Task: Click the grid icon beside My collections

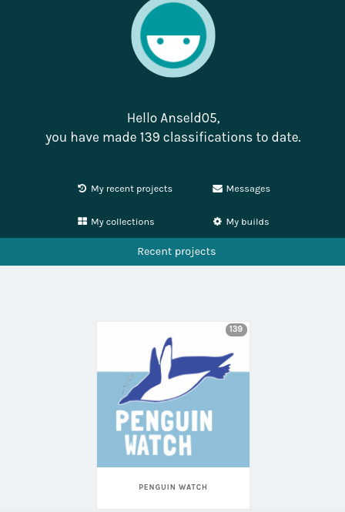Action: (x=82, y=222)
